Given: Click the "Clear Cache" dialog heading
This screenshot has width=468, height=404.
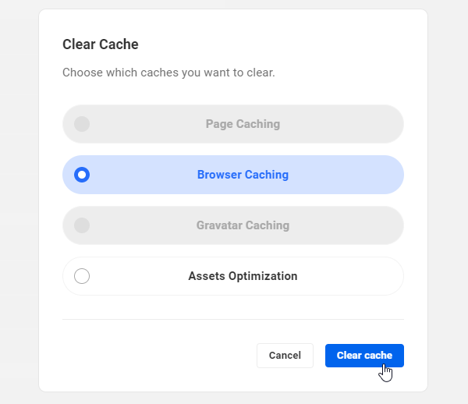Looking at the screenshot, I should coord(100,44).
